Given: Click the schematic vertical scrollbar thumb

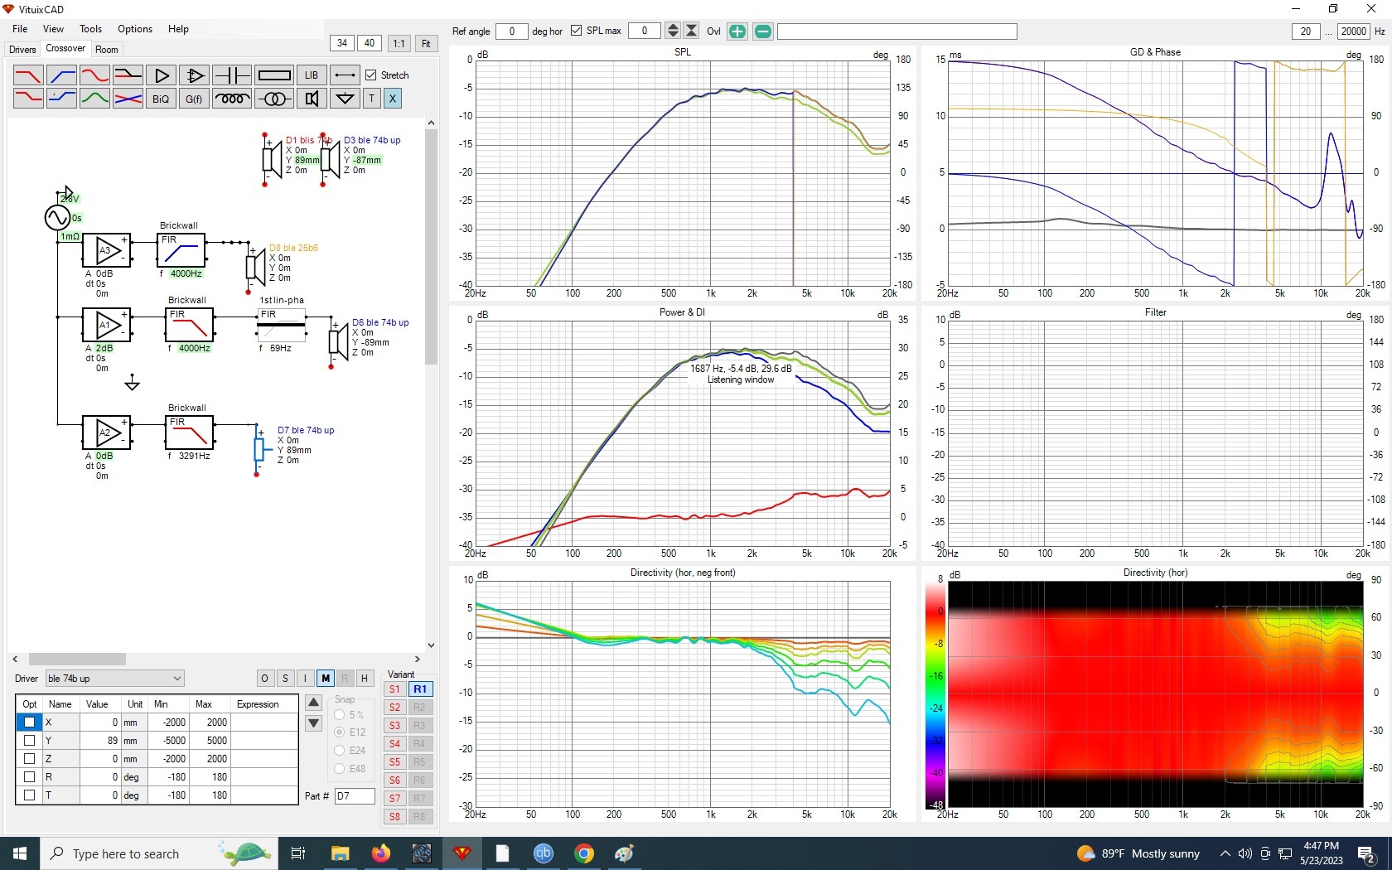Looking at the screenshot, I should [431, 247].
